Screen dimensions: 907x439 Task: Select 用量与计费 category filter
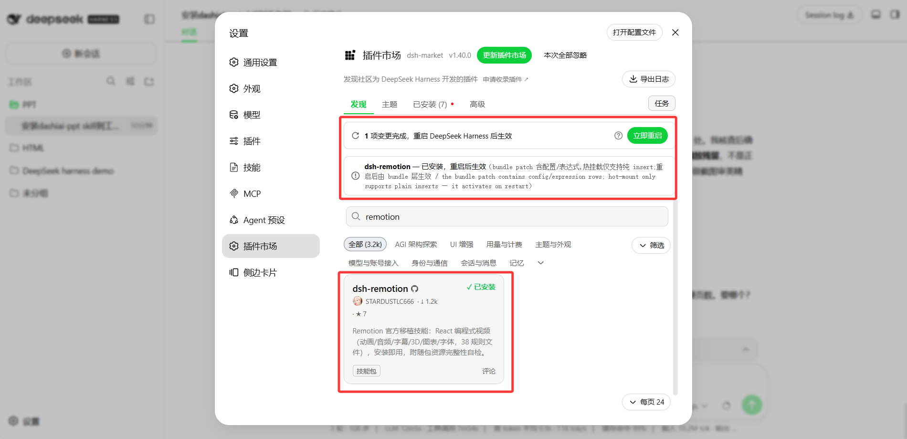(x=504, y=245)
